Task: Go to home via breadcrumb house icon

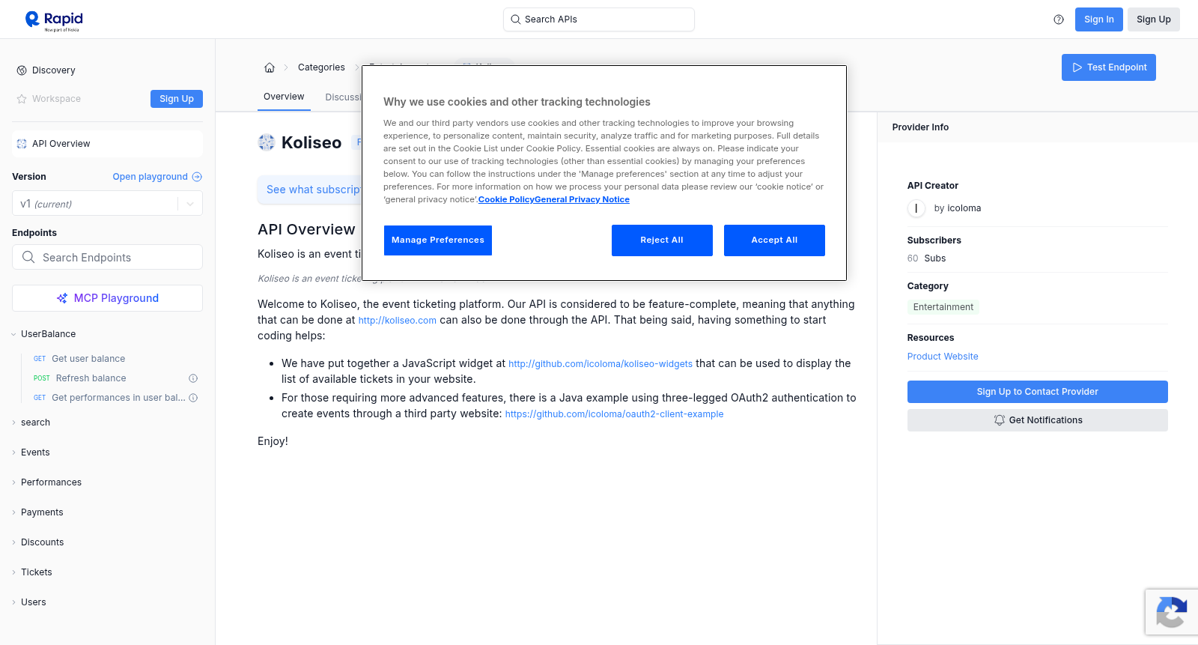Action: [x=270, y=67]
